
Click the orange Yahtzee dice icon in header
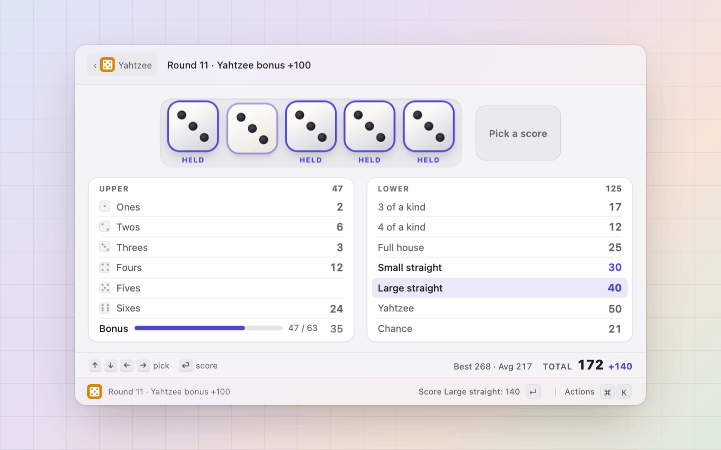pos(107,64)
